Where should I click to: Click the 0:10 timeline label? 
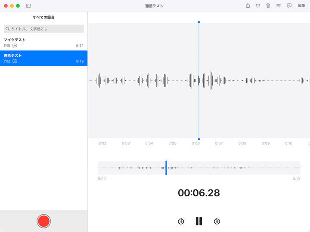(288, 143)
